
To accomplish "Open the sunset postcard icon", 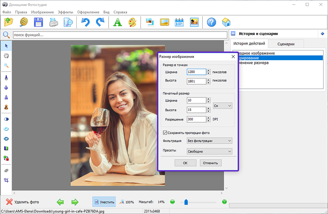I will (x=194, y=22).
